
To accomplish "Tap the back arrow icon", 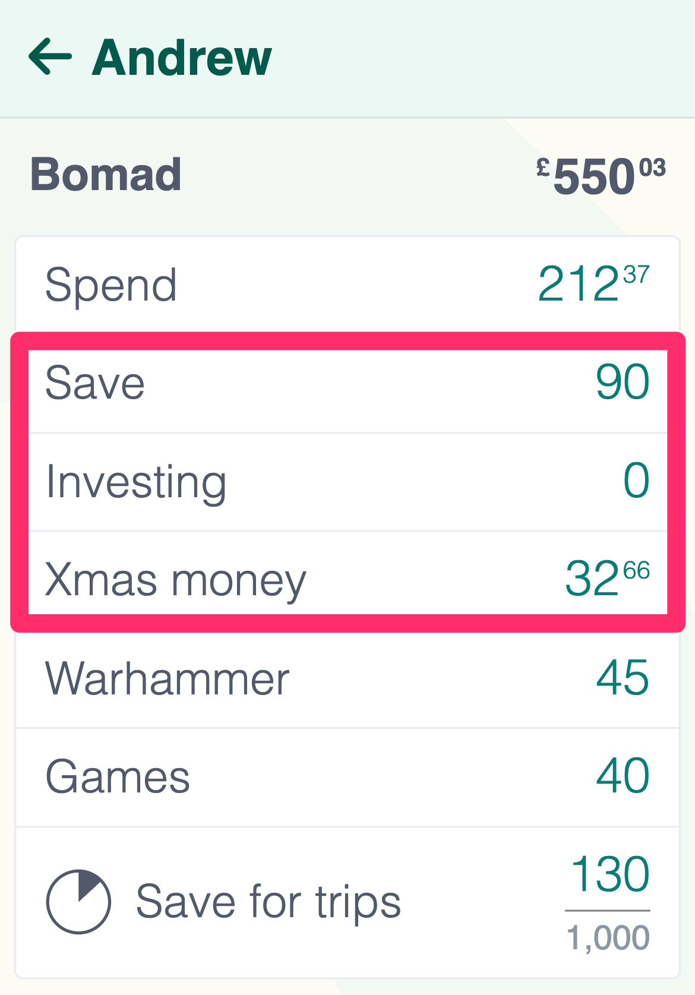I will 50,57.
